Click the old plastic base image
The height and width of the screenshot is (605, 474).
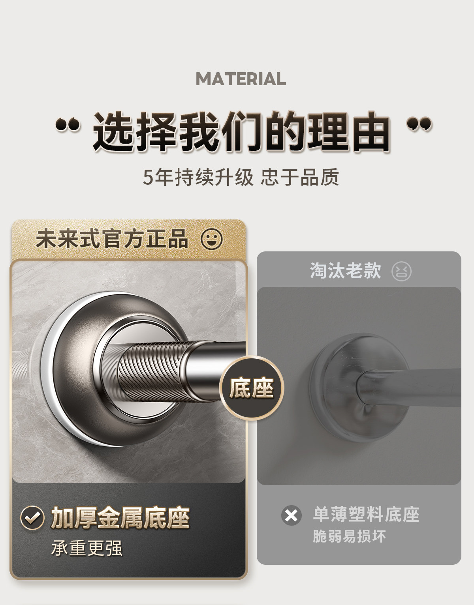click(359, 386)
